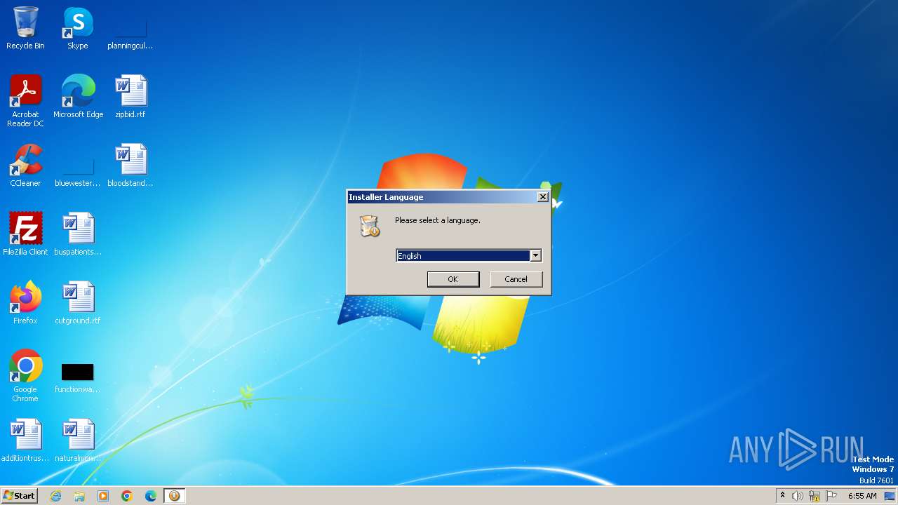The image size is (898, 505).
Task: Click OK in Installer Language dialog
Action: [453, 279]
